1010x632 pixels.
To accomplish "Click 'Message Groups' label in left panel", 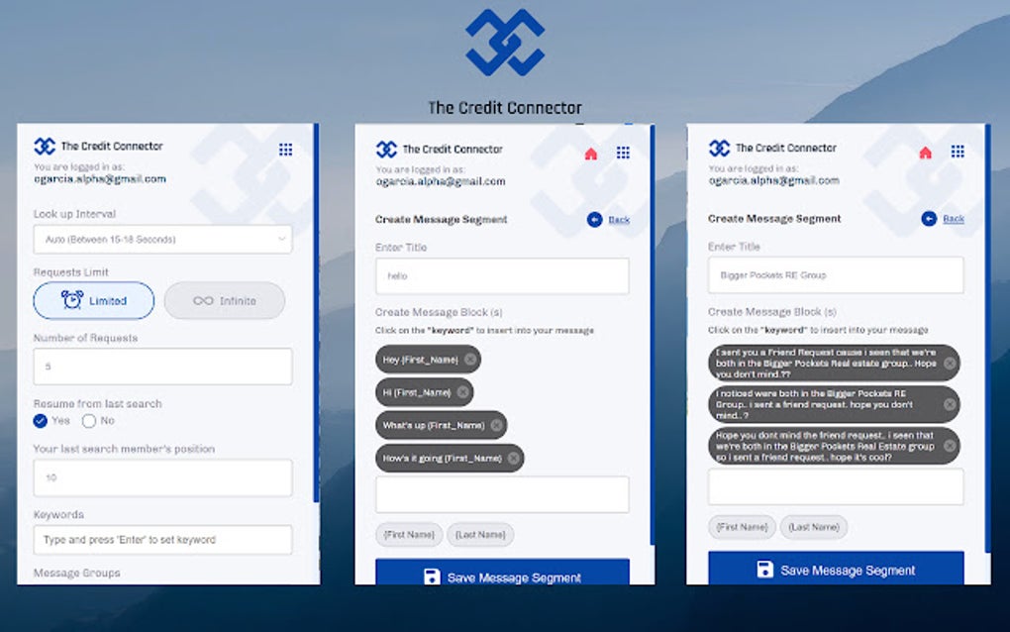I will 76,573.
